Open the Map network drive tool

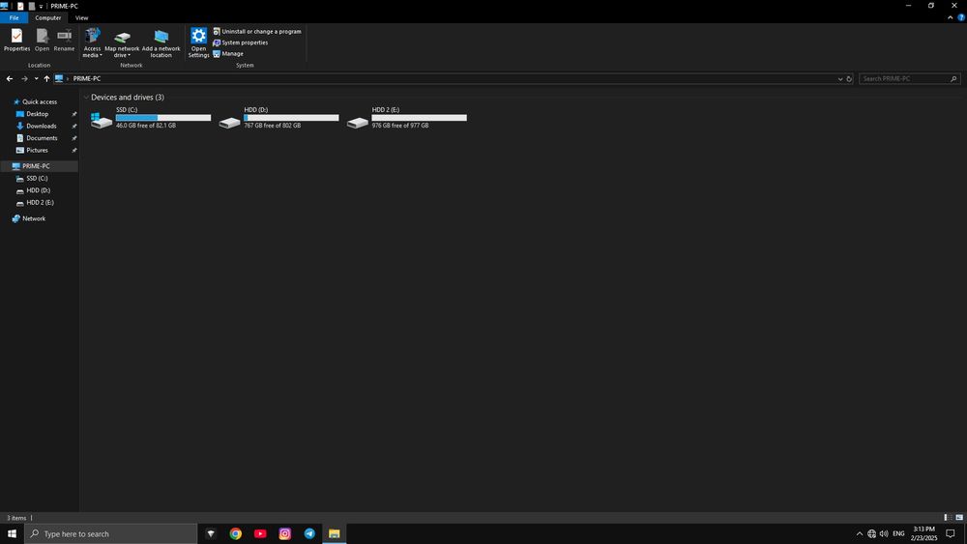pyautogui.click(x=122, y=43)
